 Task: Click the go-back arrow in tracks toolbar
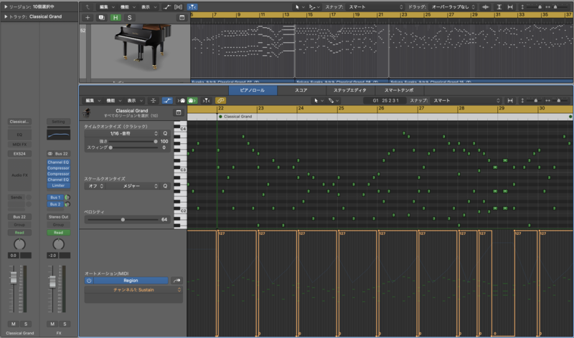coord(88,7)
